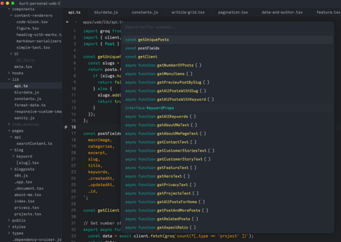The height and width of the screenshot is (242, 341).
Task: Jump to getAllPostsWithSlug function
Action: (x=228, y=91)
